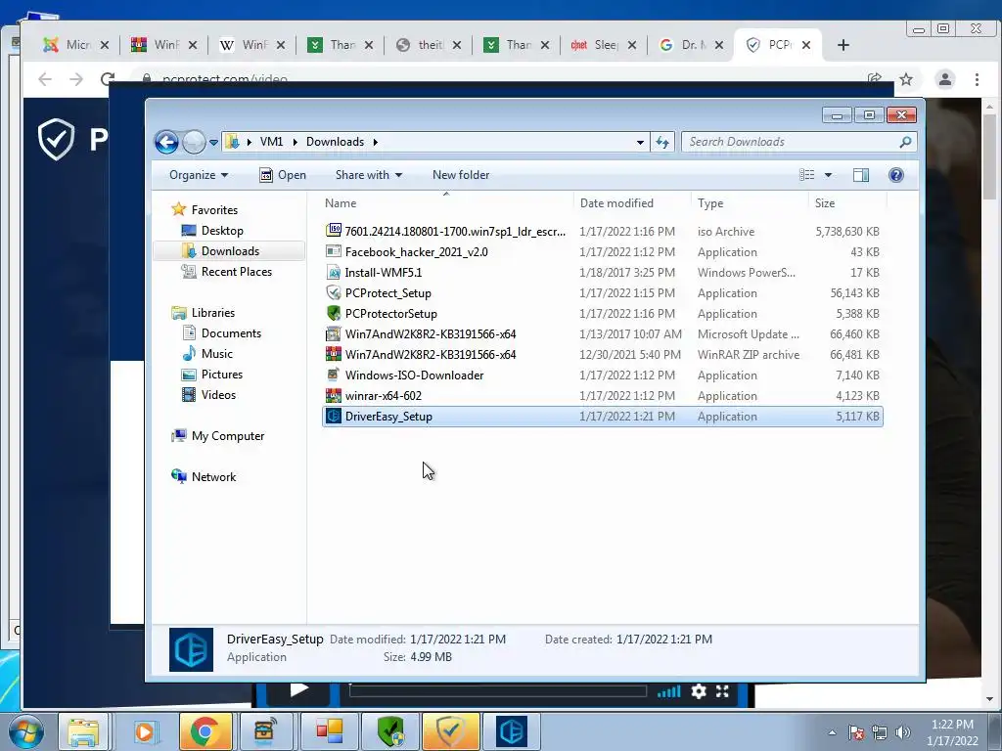Viewport: 1002px width, 751px height.
Task: Select the DriverEasy_Setup file row
Action: click(603, 417)
